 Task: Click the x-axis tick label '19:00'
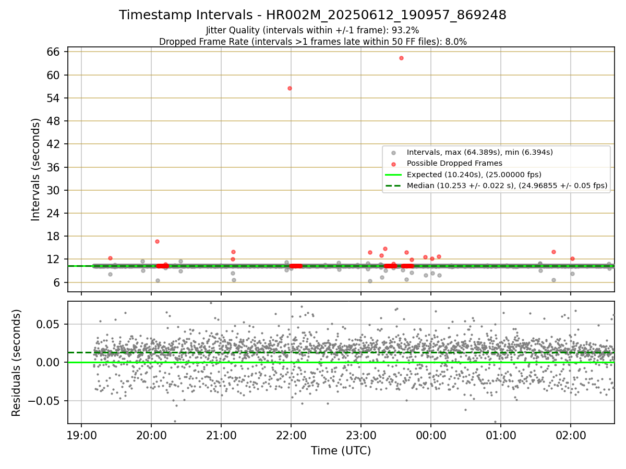click(x=81, y=436)
